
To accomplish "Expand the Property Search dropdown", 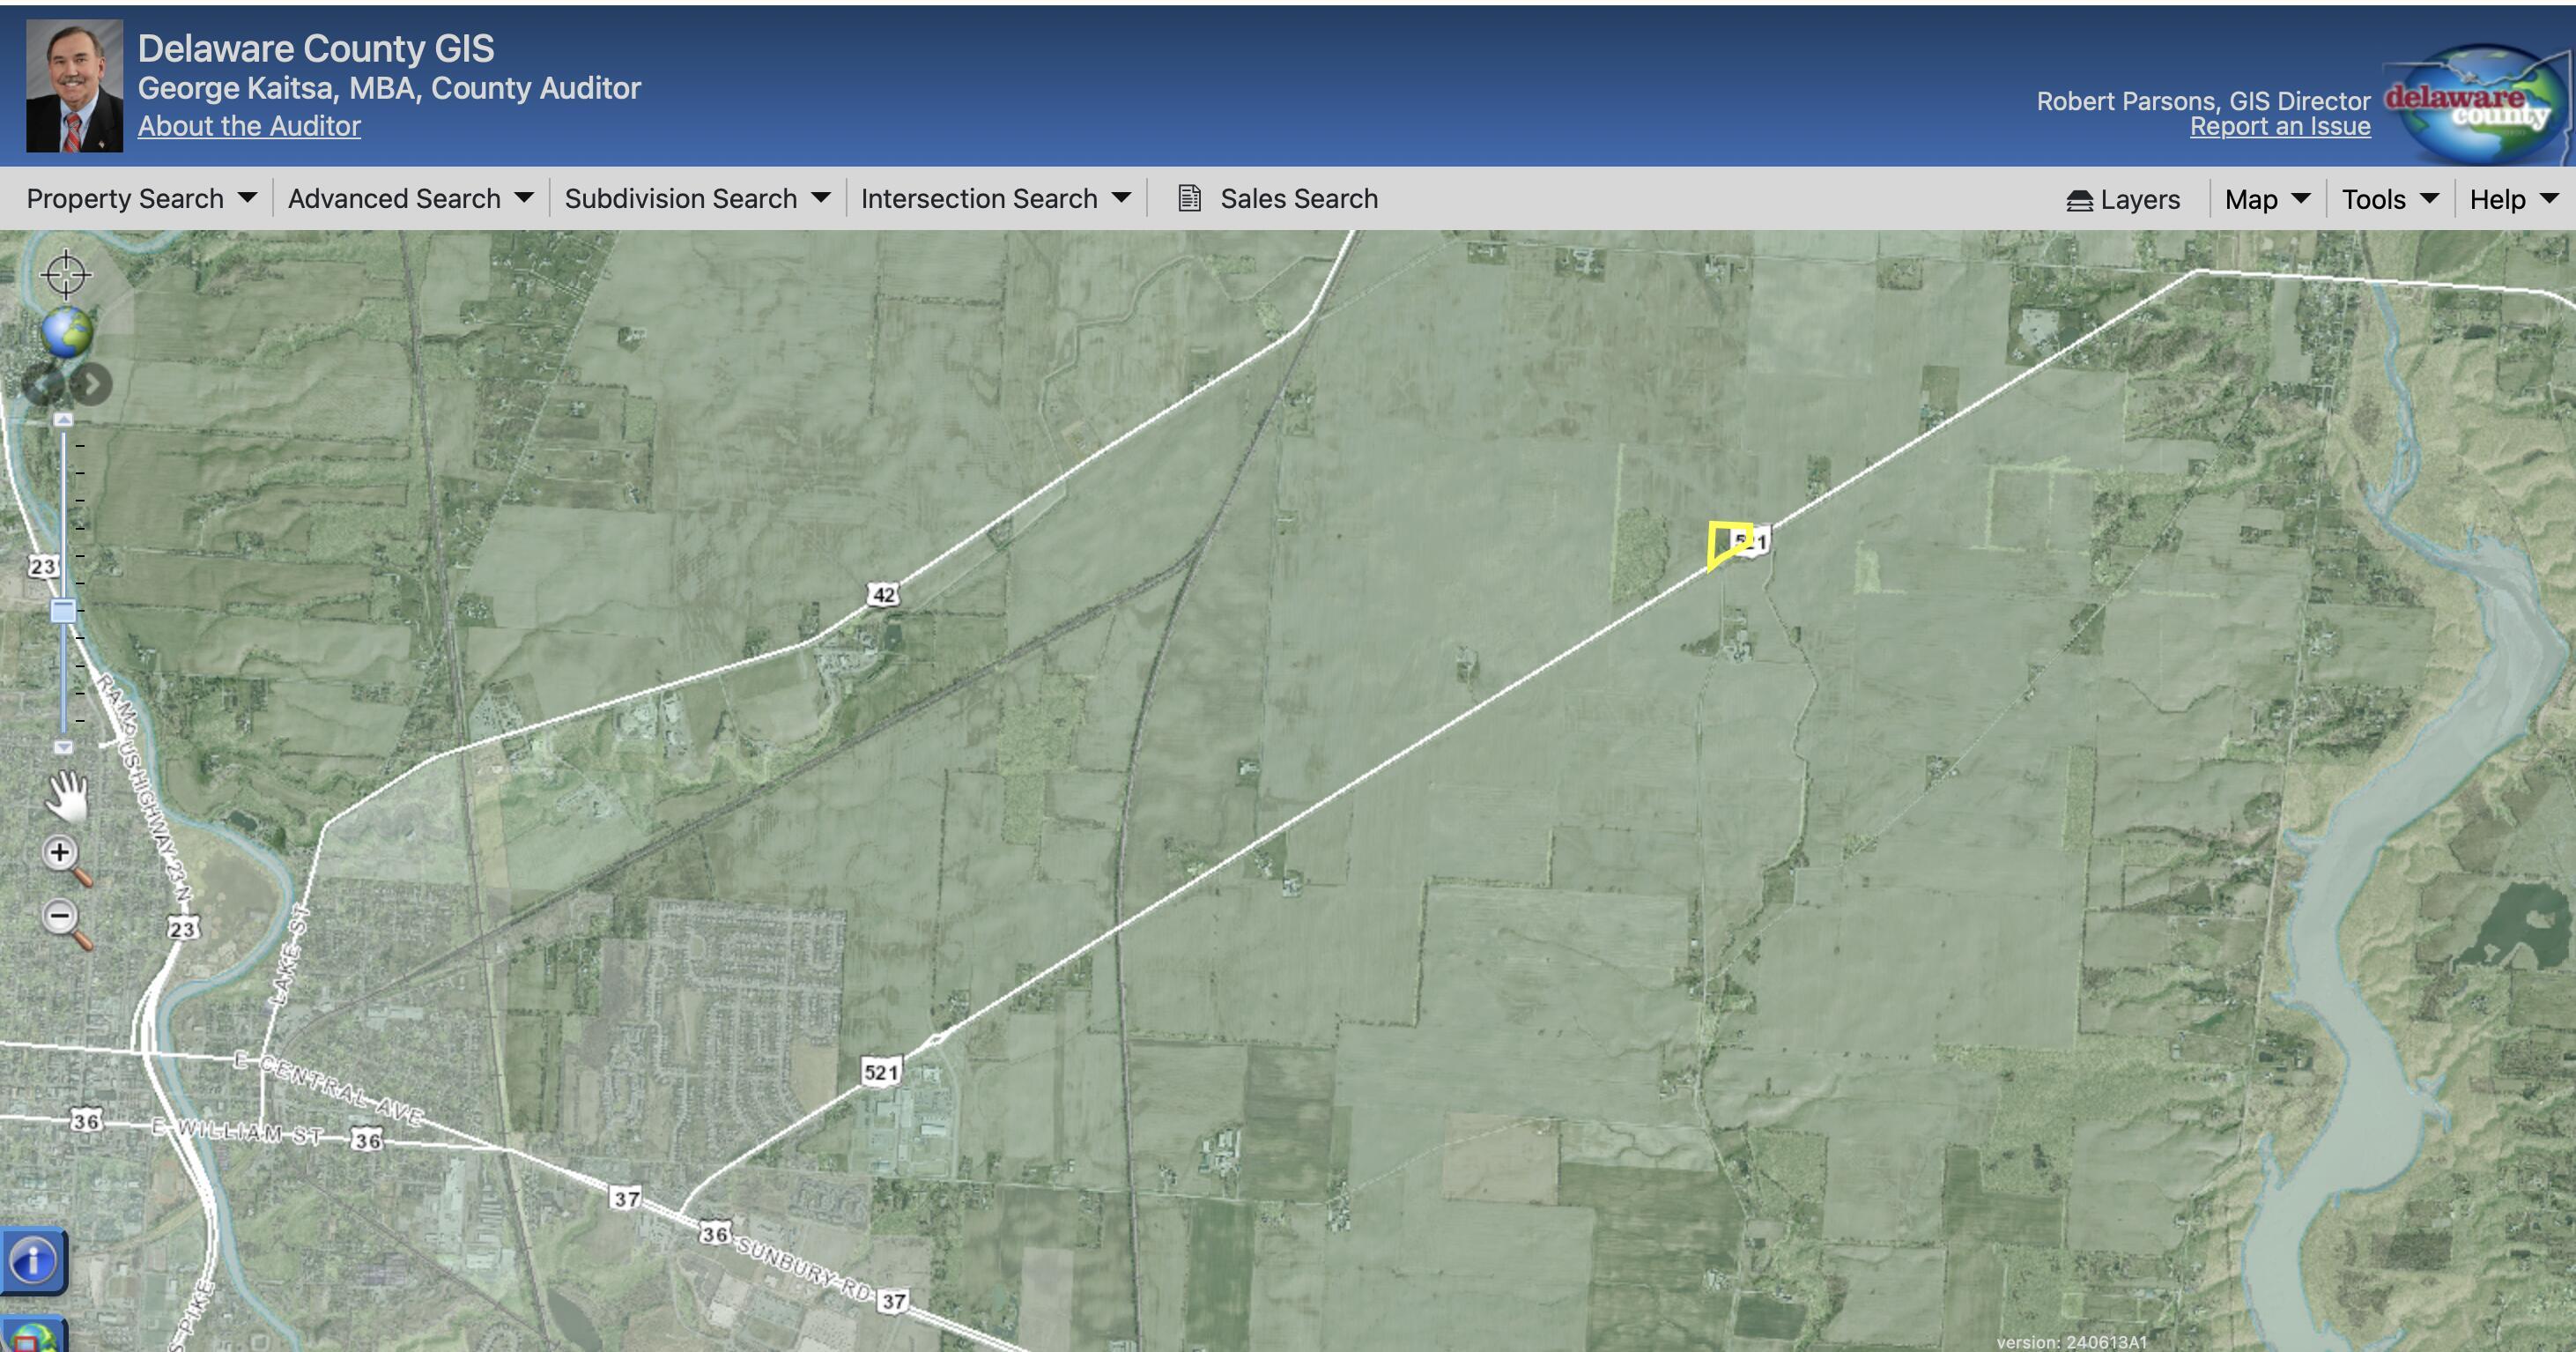I will pyautogui.click(x=141, y=198).
